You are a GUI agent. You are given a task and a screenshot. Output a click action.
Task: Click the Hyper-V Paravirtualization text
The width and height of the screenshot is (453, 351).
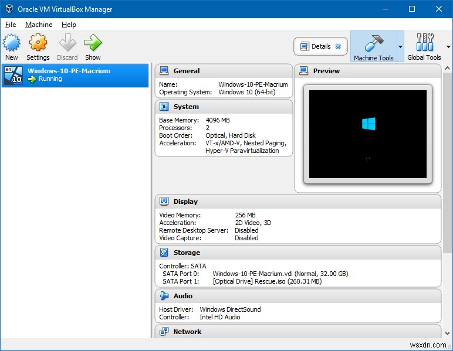pos(242,151)
